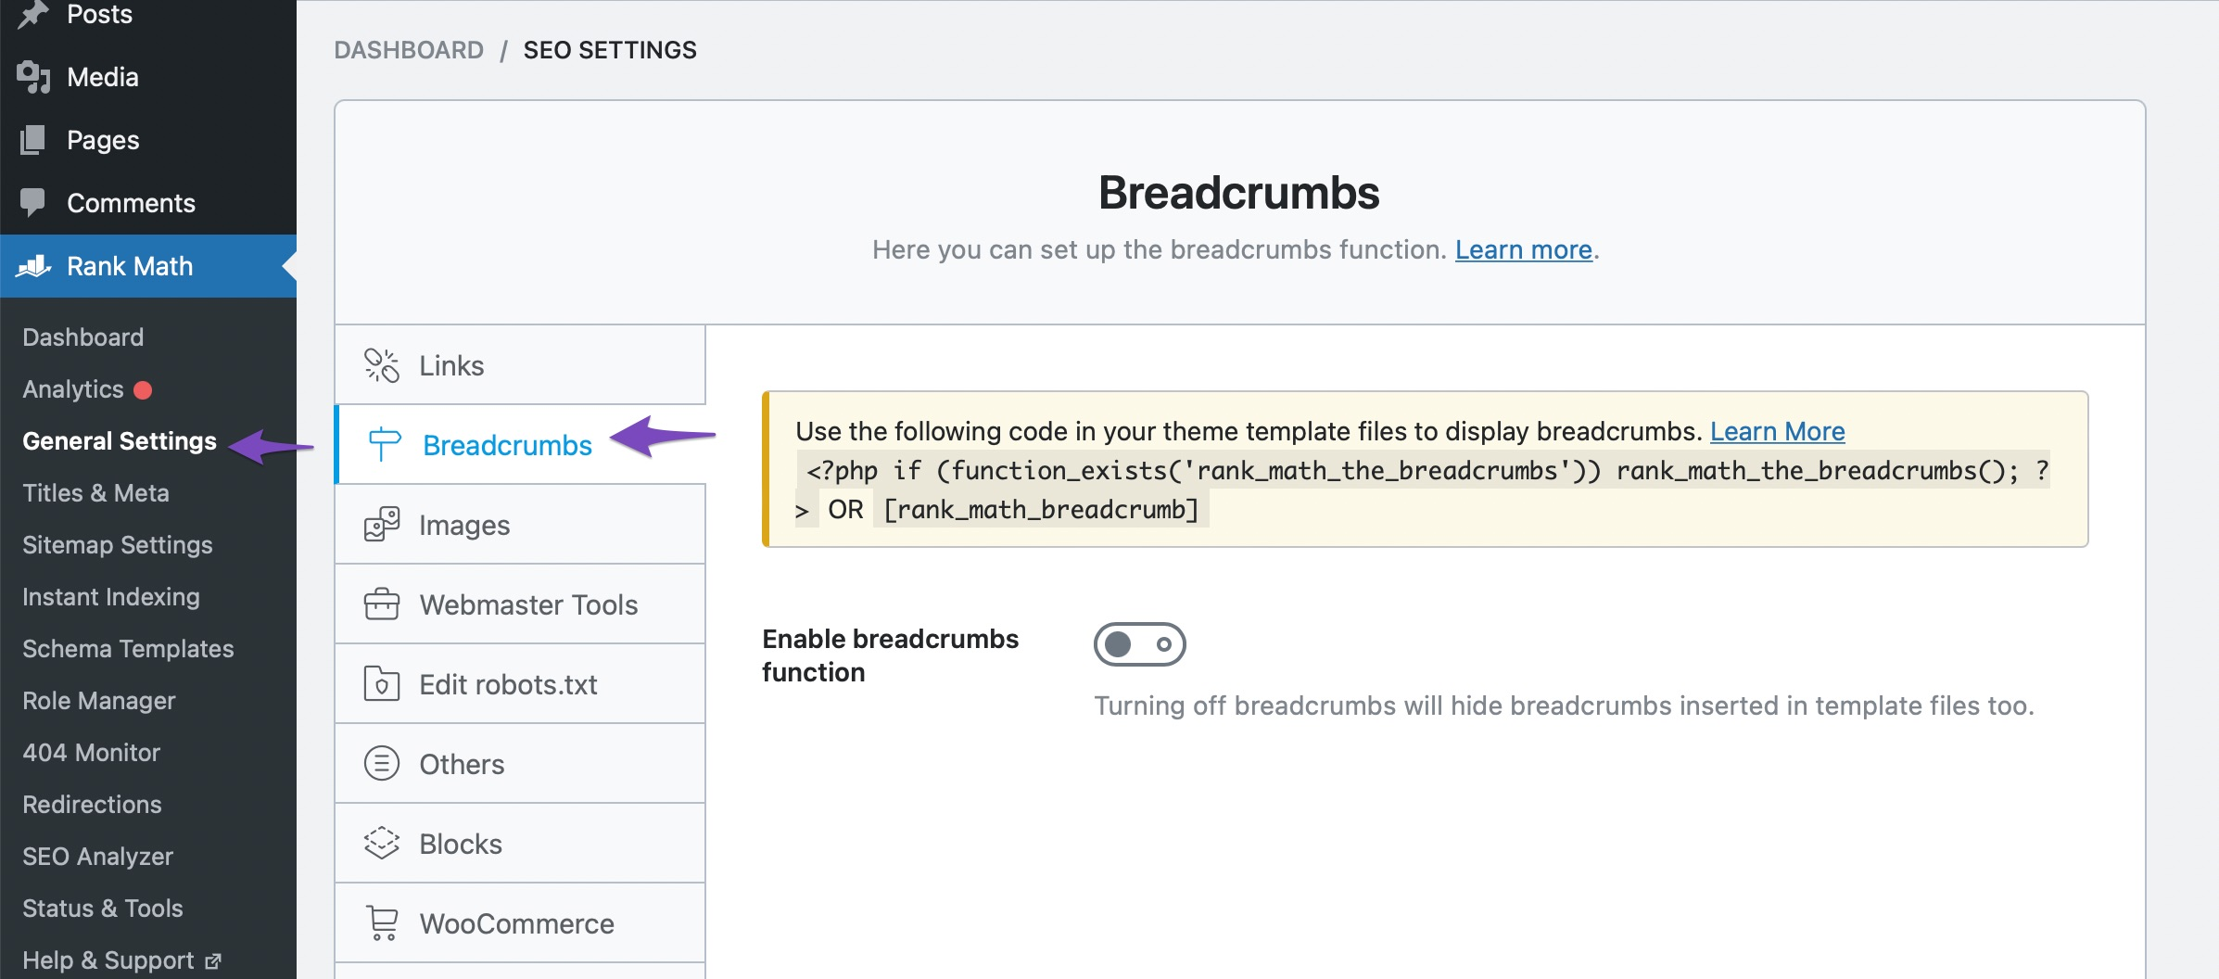2219x979 pixels.
Task: Click the Media icon in the sidebar
Action: [x=34, y=76]
